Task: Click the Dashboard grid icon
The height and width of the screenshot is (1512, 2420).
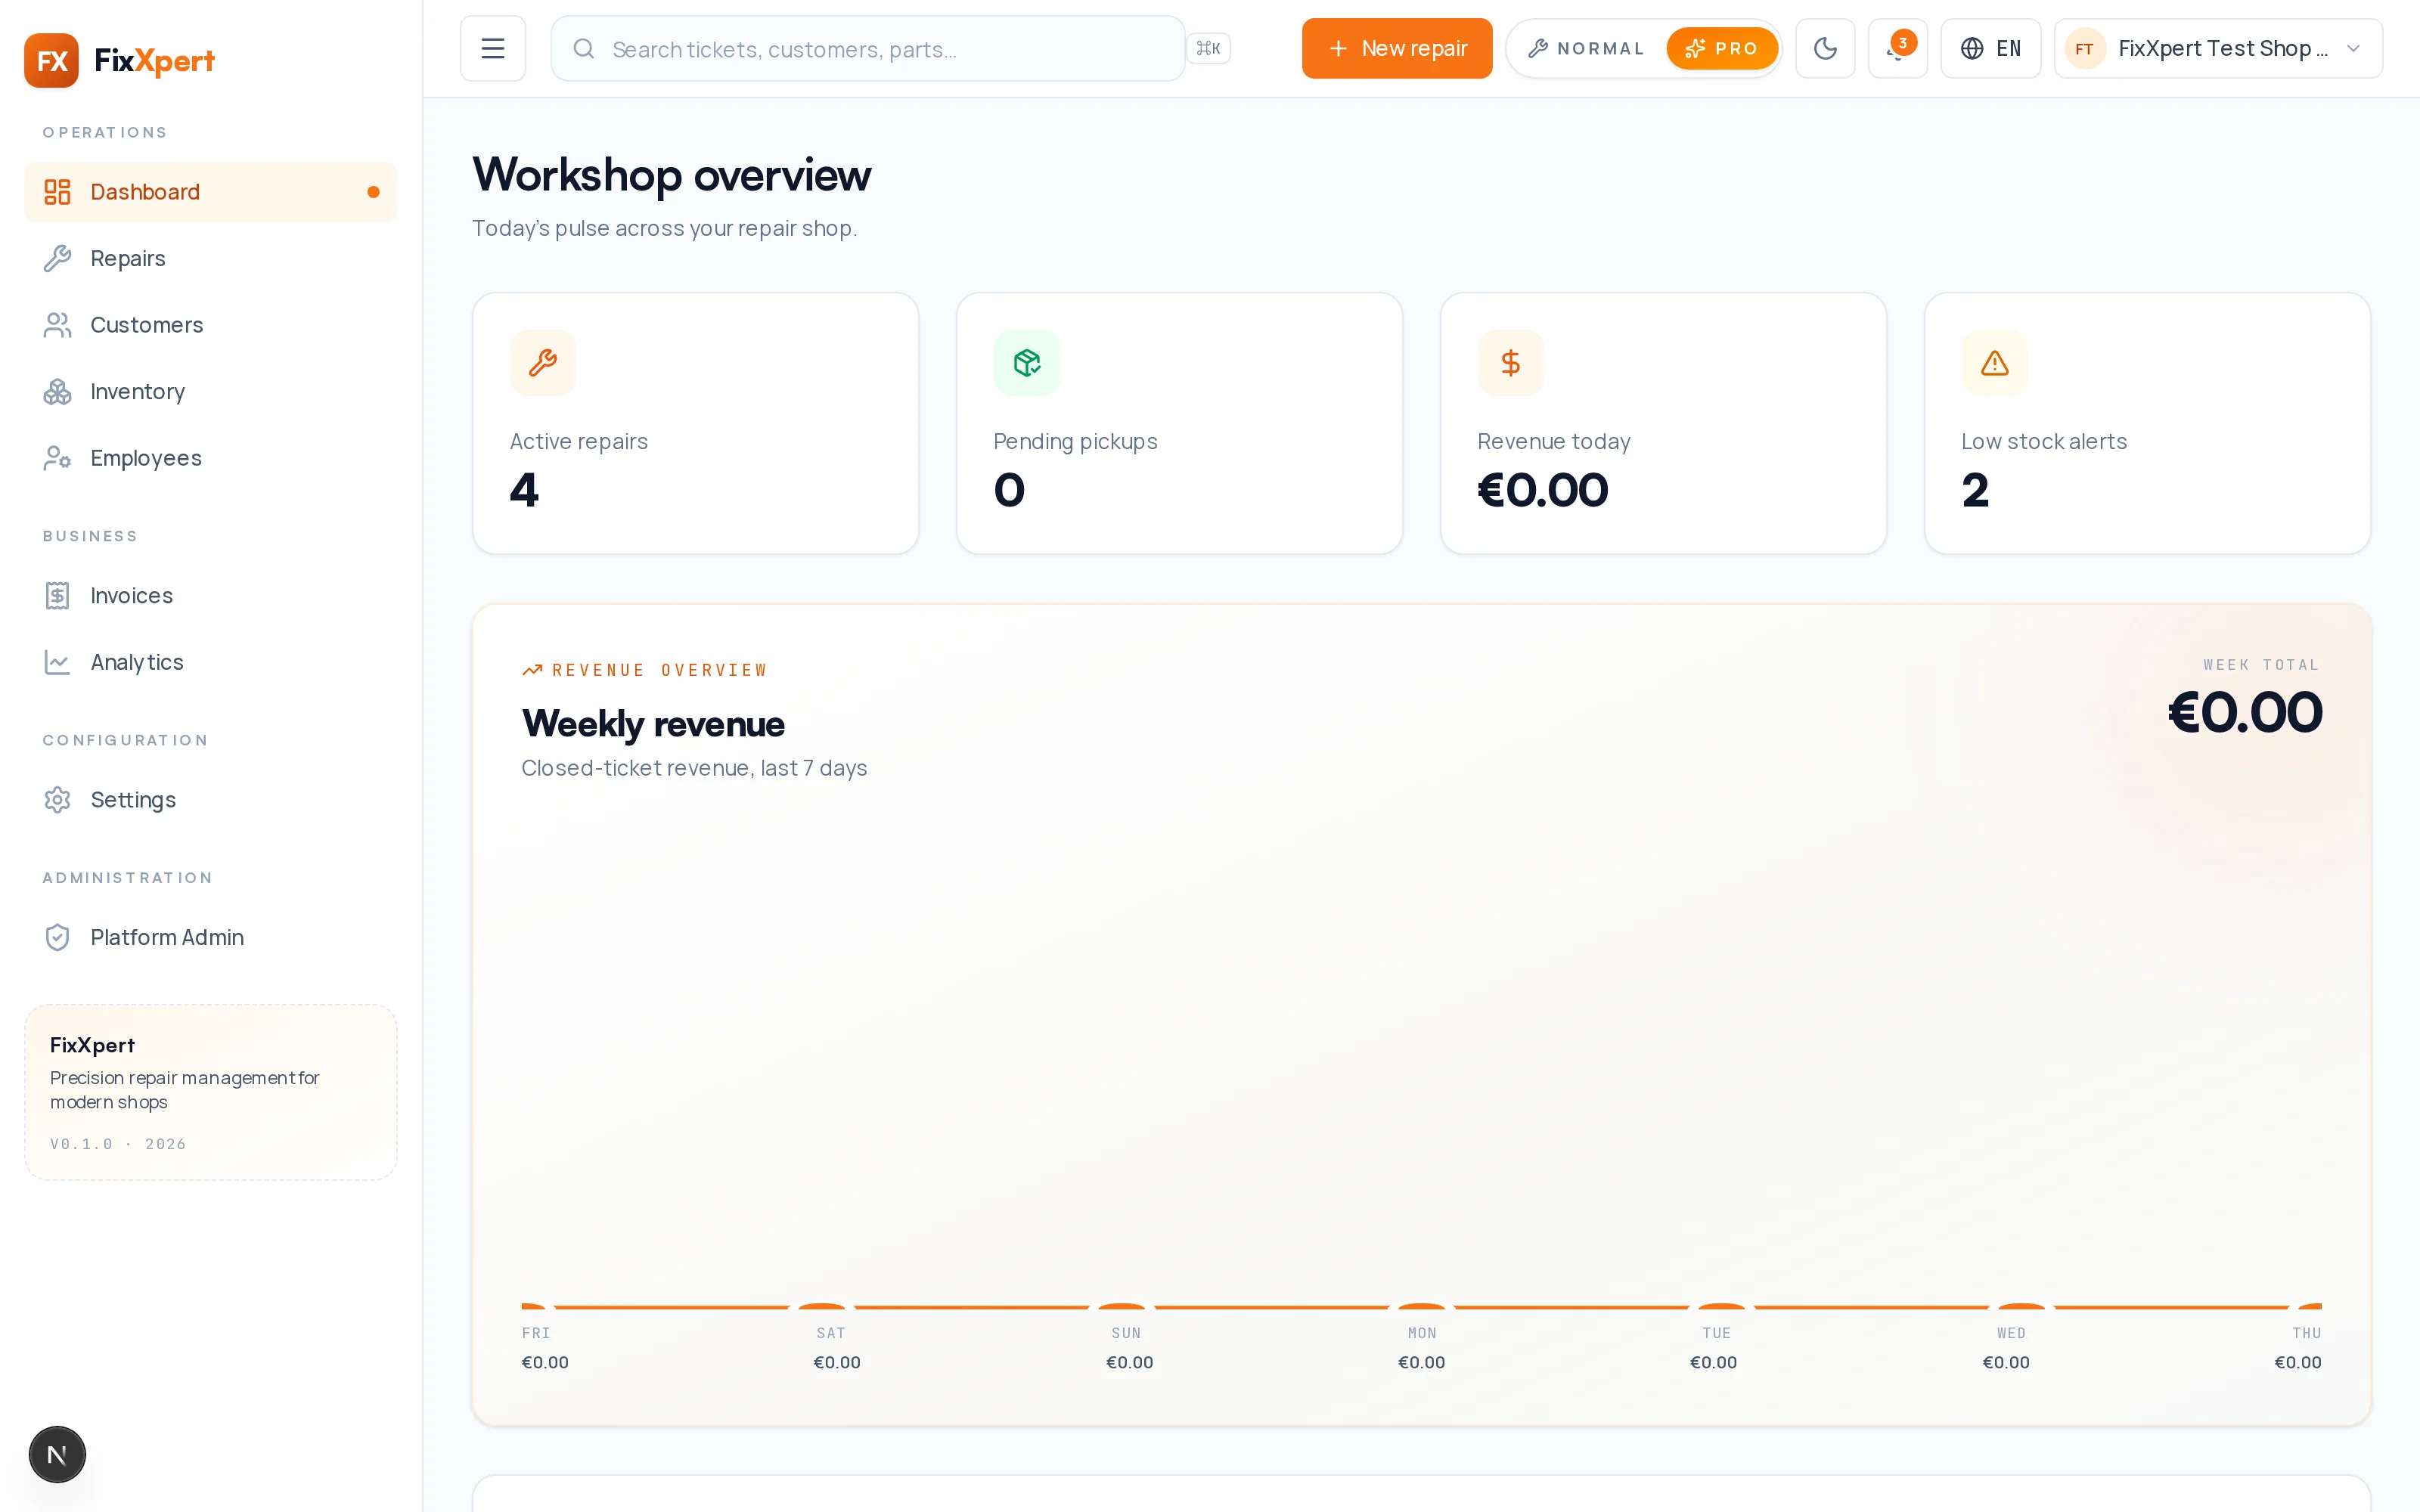Action: pyautogui.click(x=57, y=192)
